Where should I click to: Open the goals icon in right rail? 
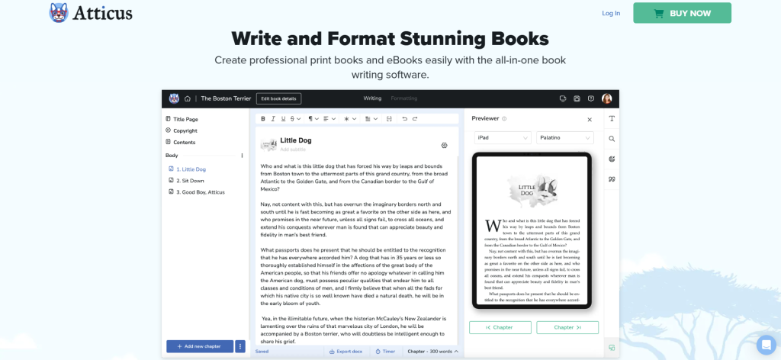pyautogui.click(x=612, y=159)
